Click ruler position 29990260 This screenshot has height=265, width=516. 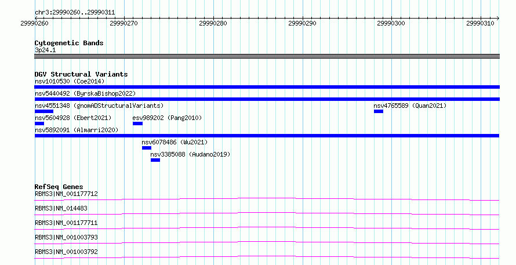35,23
